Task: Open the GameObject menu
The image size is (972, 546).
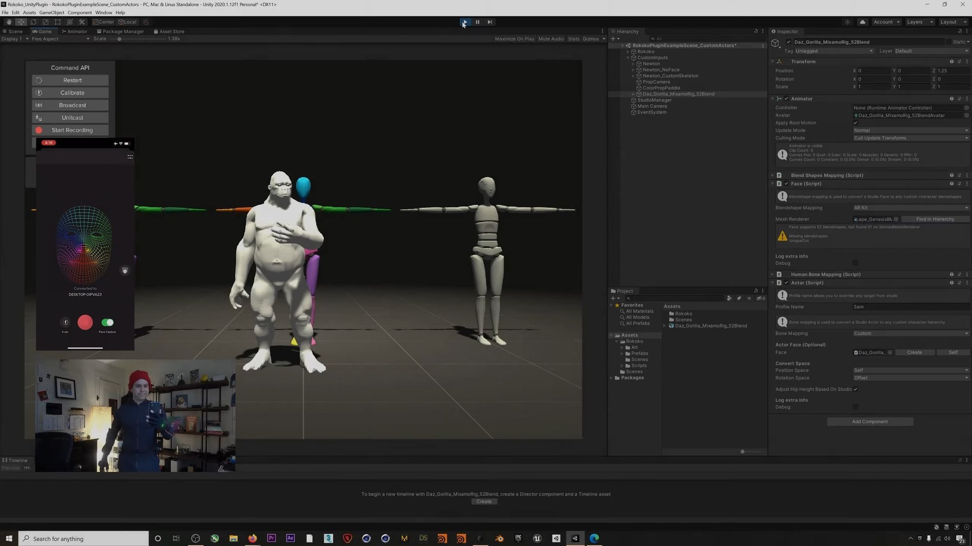Action: [x=52, y=12]
